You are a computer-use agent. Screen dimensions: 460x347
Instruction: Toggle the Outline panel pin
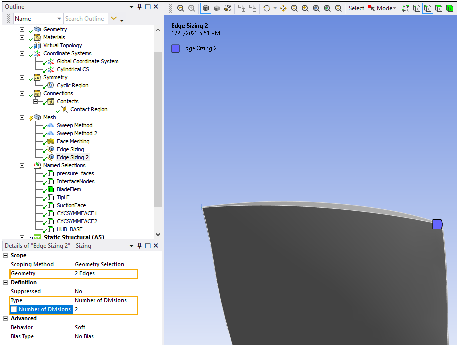[x=139, y=7]
